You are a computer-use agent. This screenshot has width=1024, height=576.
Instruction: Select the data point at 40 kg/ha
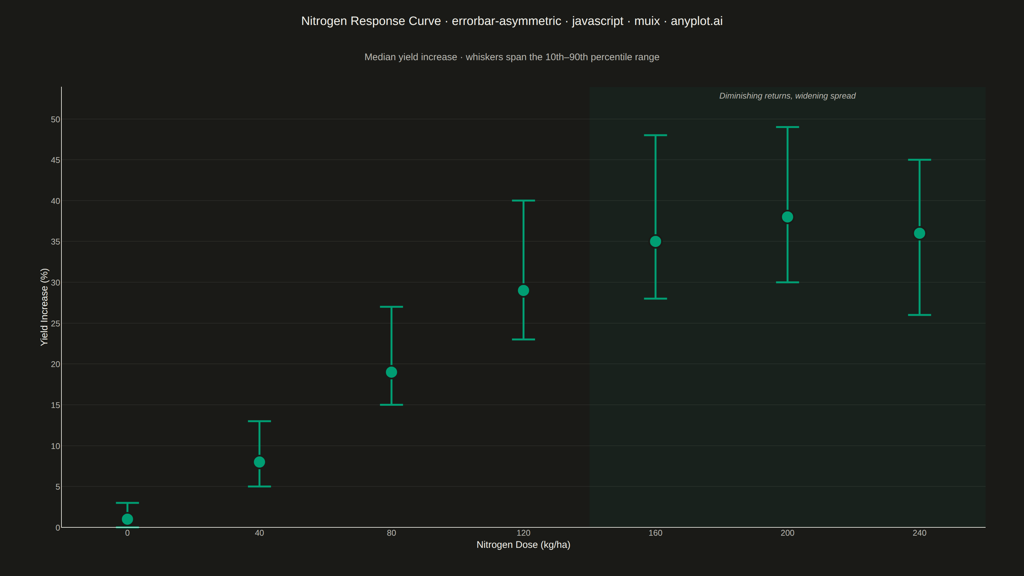click(x=259, y=462)
